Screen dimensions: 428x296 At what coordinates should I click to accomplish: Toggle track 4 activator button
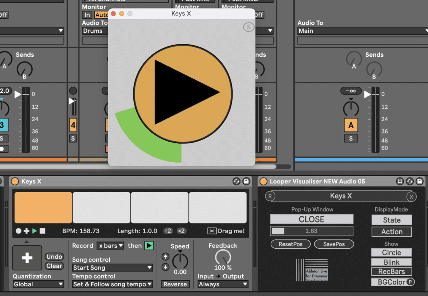coord(73,125)
